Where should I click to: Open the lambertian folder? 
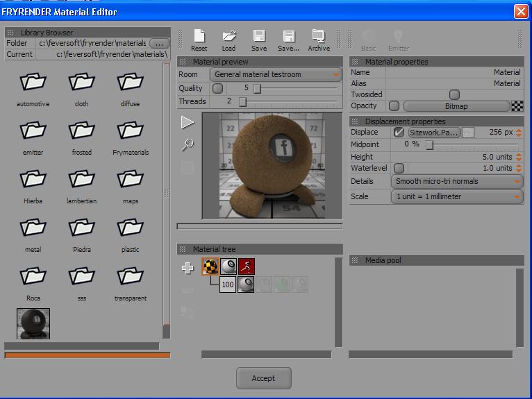[81, 186]
